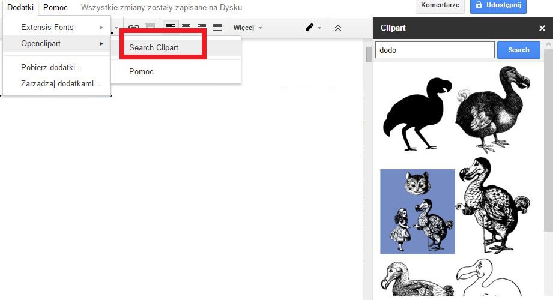
Task: Click the align left icon
Action: [171, 27]
